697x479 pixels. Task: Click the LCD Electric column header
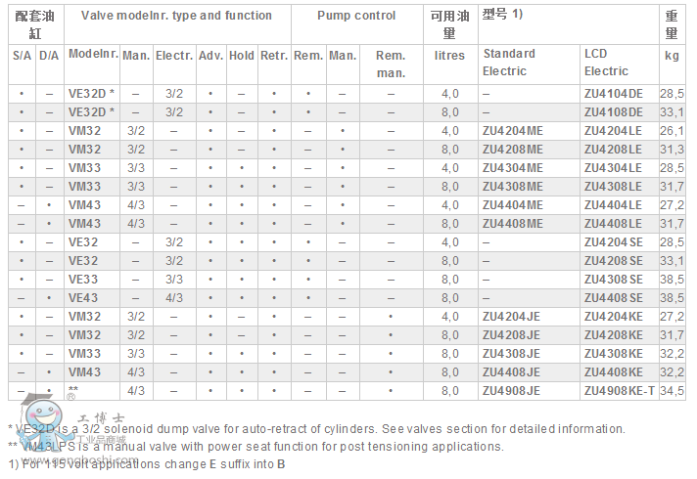click(x=607, y=62)
